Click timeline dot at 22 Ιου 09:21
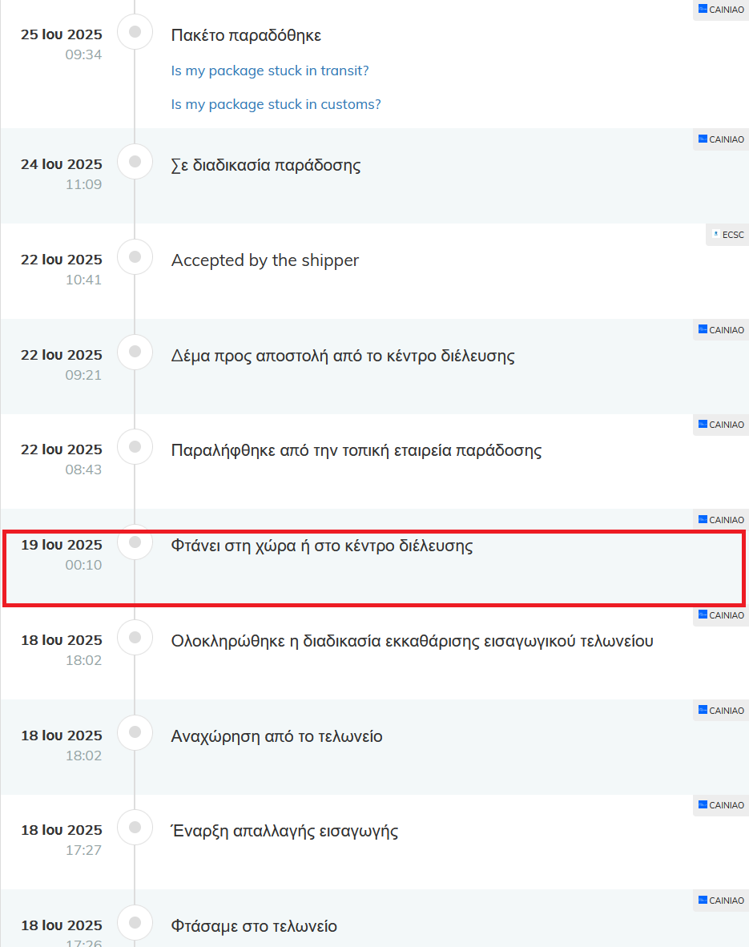749x947 pixels. click(135, 352)
